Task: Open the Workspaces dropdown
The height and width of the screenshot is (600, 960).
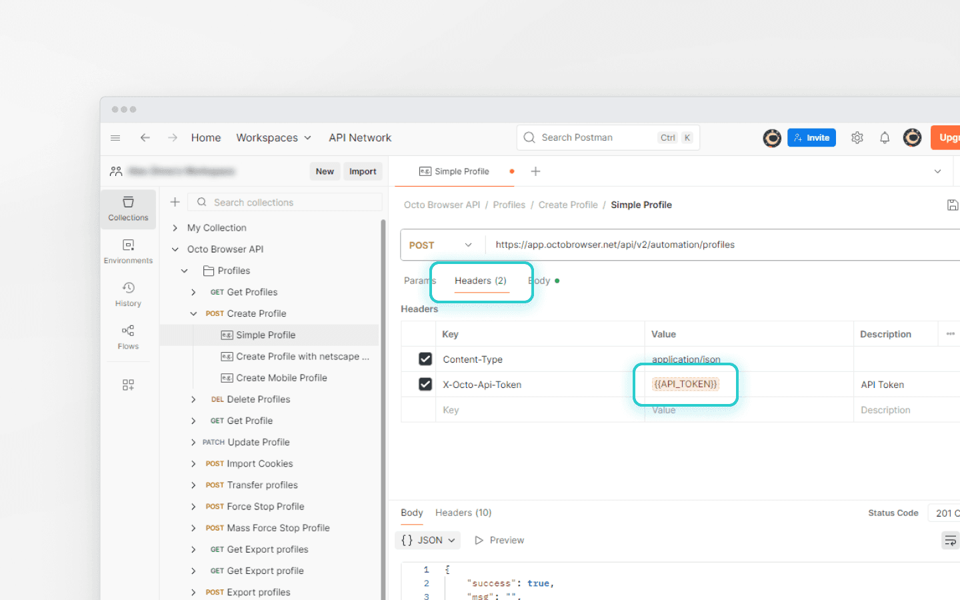Action: (273, 138)
